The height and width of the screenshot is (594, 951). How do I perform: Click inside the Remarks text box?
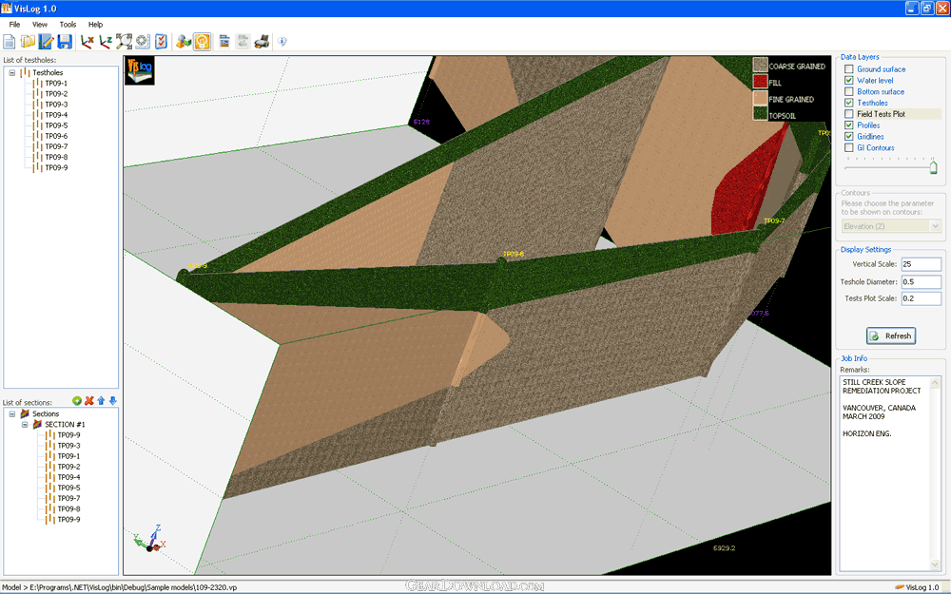[x=884, y=472]
